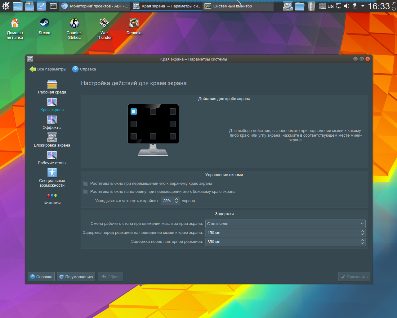Click the По умолчанию defaults button
Screen dimensions: 397x318
(76, 277)
